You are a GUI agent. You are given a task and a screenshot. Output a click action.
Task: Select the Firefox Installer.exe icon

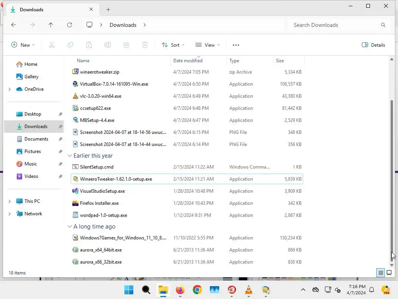pos(75,203)
